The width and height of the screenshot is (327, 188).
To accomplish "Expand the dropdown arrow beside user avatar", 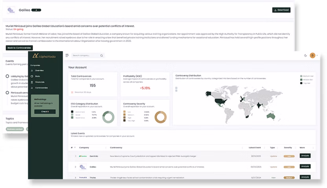I will pos(317,55).
